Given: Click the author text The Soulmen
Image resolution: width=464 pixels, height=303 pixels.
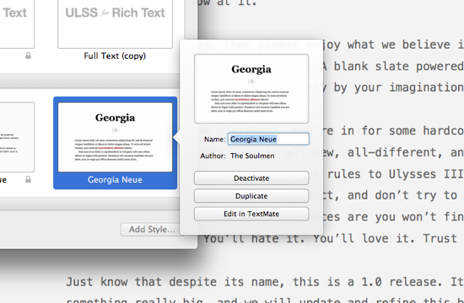Looking at the screenshot, I should click(252, 156).
